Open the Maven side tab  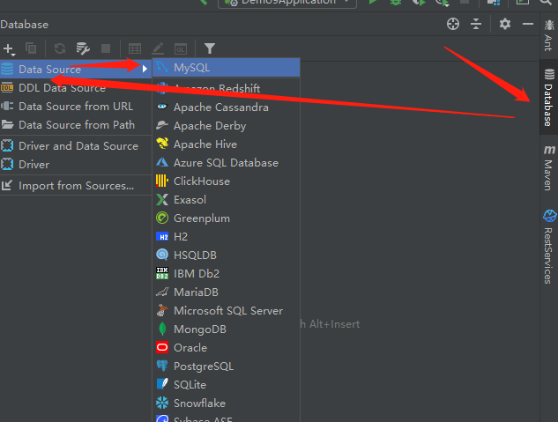549,167
